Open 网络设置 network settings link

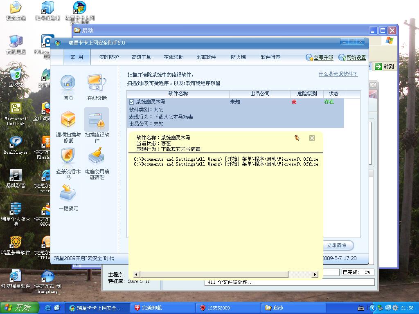[x=352, y=57]
